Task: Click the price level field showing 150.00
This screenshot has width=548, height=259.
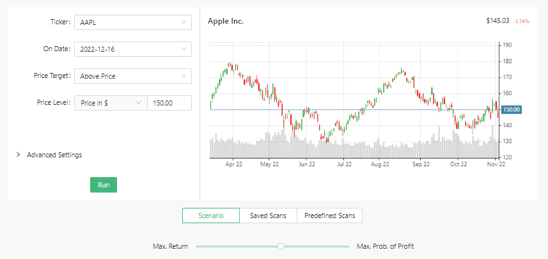Action: click(169, 103)
